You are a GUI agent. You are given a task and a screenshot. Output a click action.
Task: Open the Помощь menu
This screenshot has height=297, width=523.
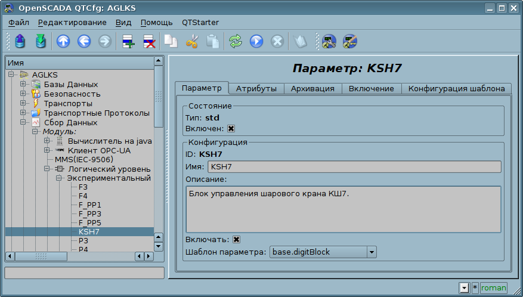pyautogui.click(x=156, y=22)
